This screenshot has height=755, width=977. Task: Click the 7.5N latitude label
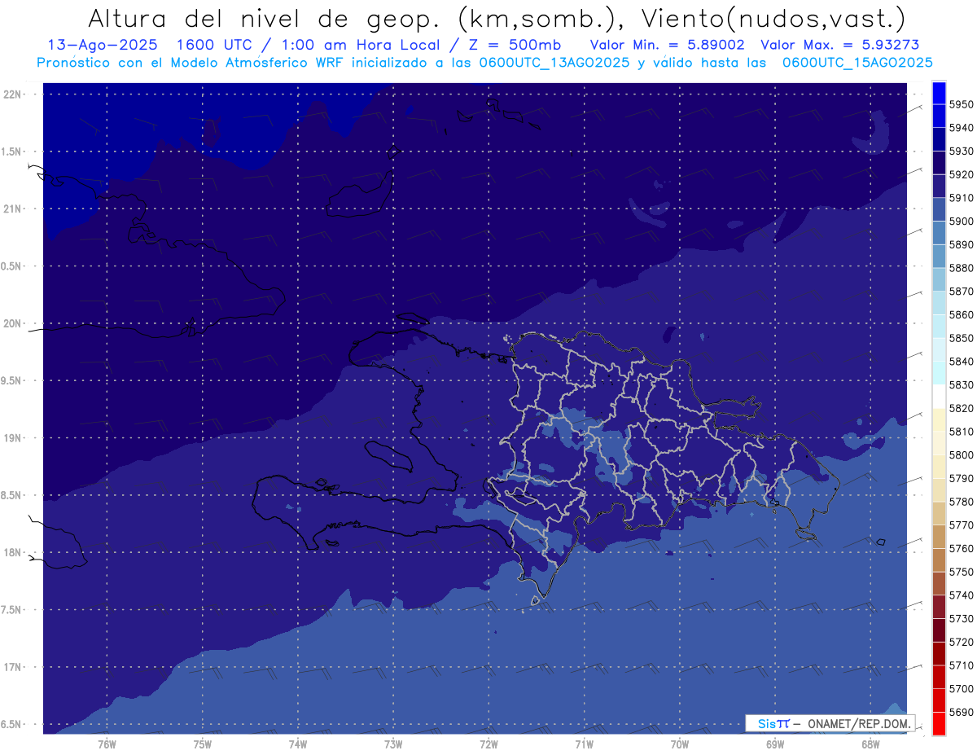click(12, 610)
